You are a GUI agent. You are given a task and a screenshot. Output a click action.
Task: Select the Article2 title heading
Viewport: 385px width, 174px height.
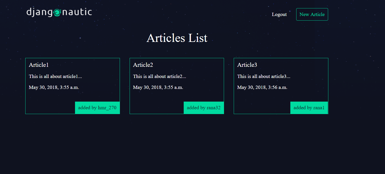click(x=143, y=65)
